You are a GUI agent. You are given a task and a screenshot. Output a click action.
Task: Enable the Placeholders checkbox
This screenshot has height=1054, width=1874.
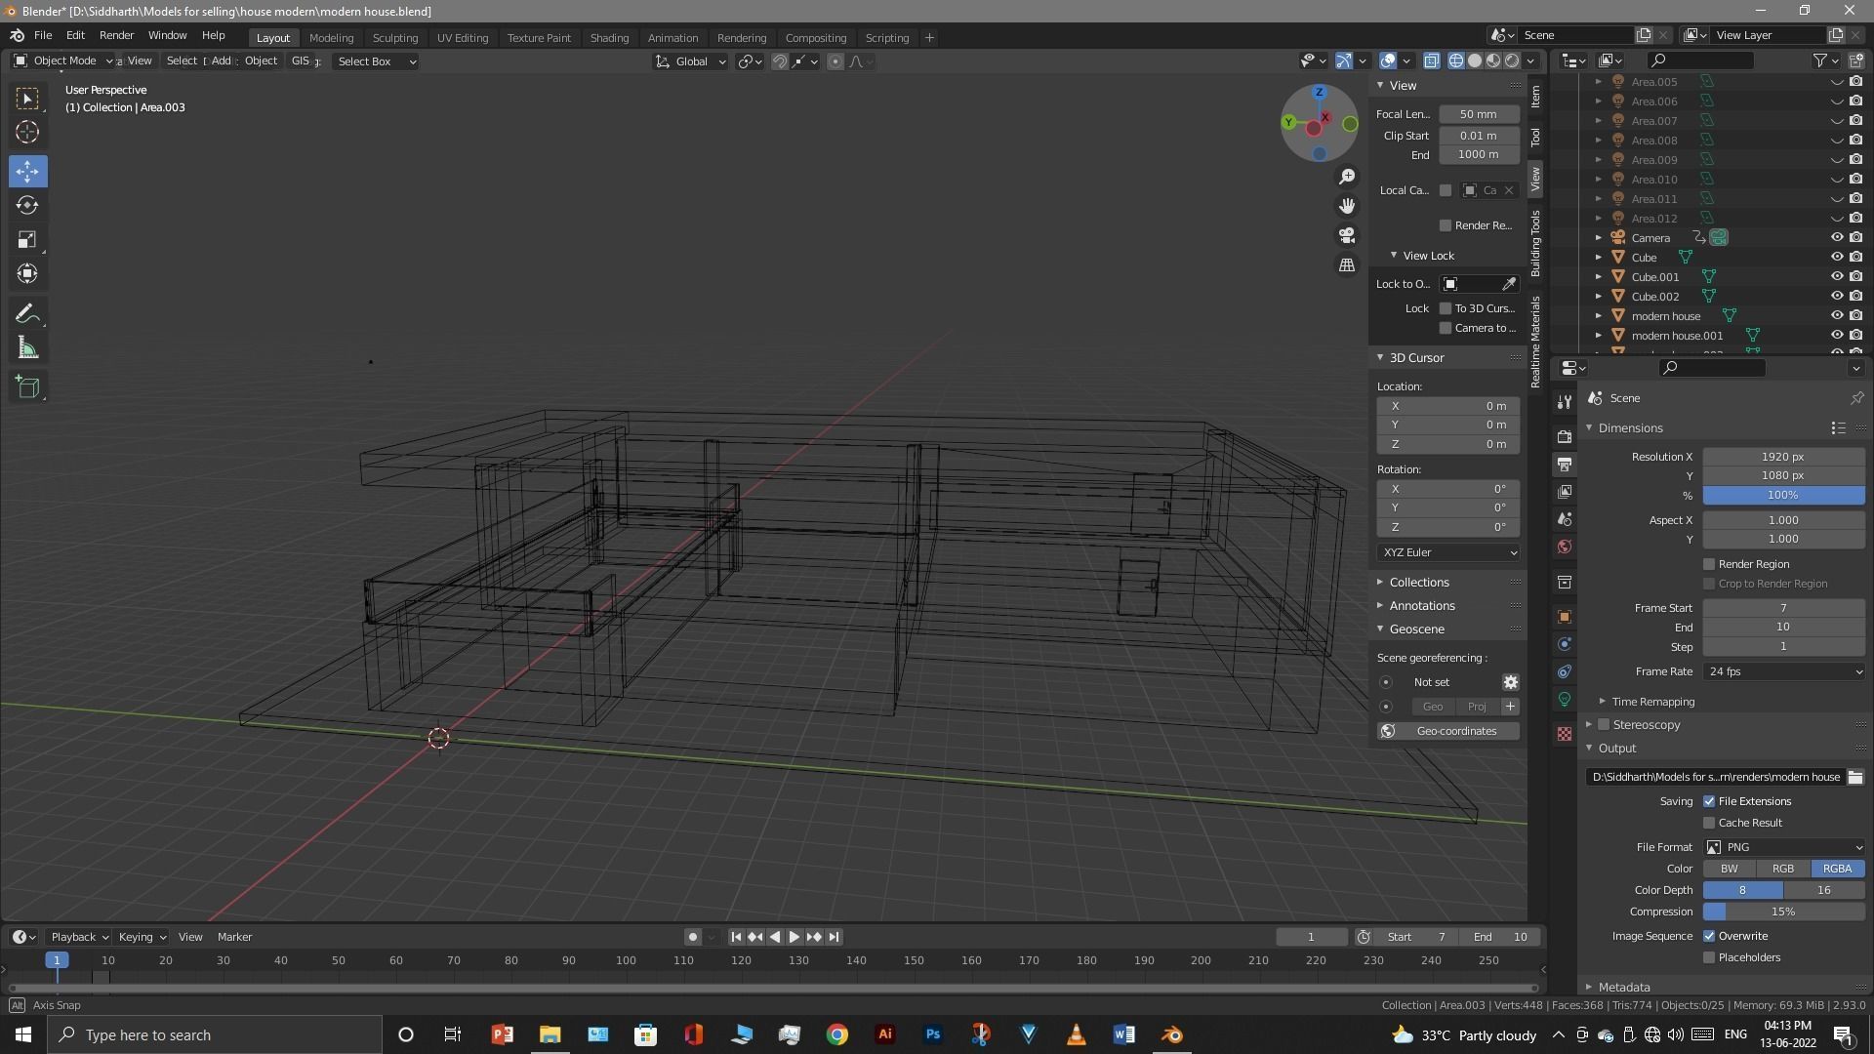[x=1709, y=957]
